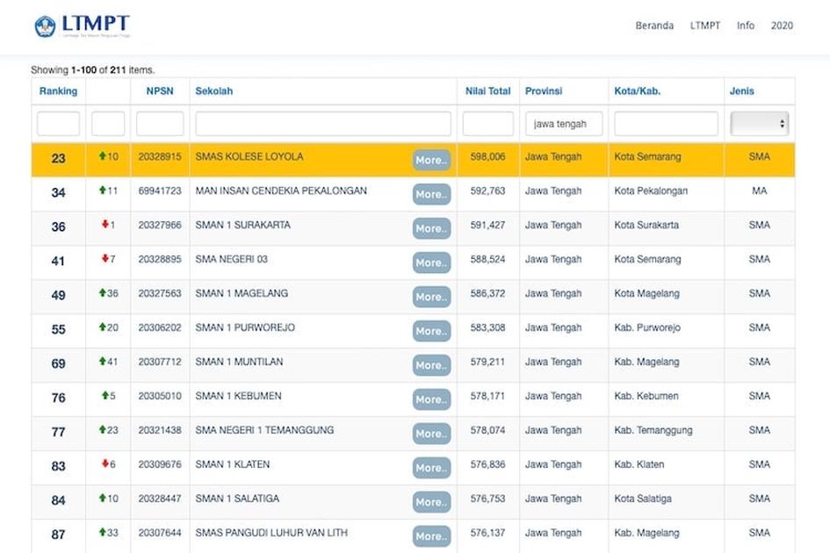
Task: Click More for SMAS Pangudi Luhur Van Lith
Action: pyautogui.click(x=431, y=536)
